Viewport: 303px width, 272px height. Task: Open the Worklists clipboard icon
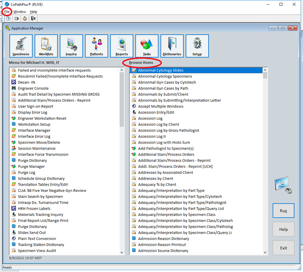(x=46, y=46)
